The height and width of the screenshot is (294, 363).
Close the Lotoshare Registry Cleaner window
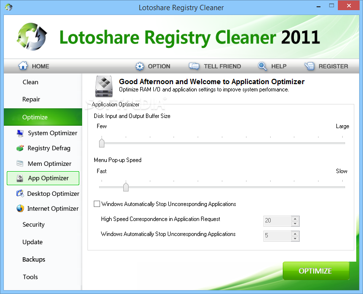click(348, 5)
